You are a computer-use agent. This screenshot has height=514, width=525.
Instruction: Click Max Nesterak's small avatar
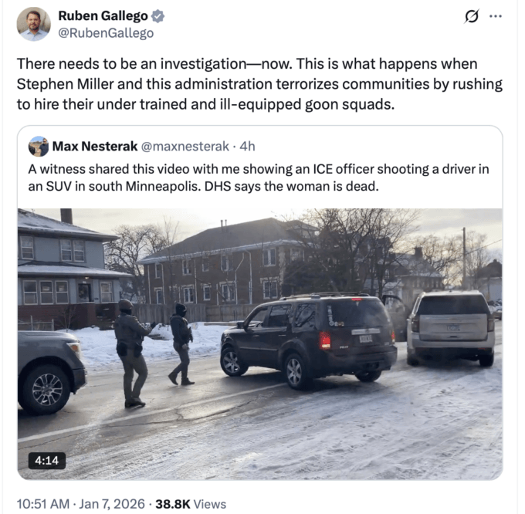(x=38, y=146)
